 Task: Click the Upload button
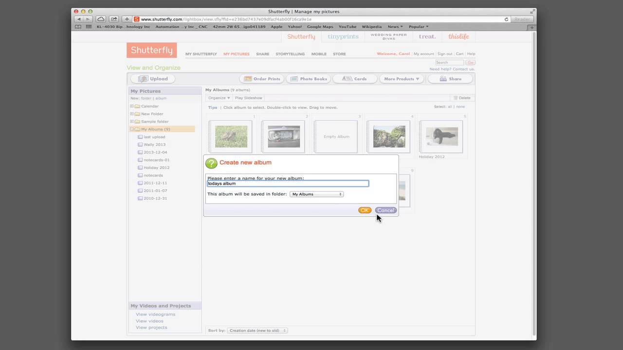pyautogui.click(x=153, y=79)
